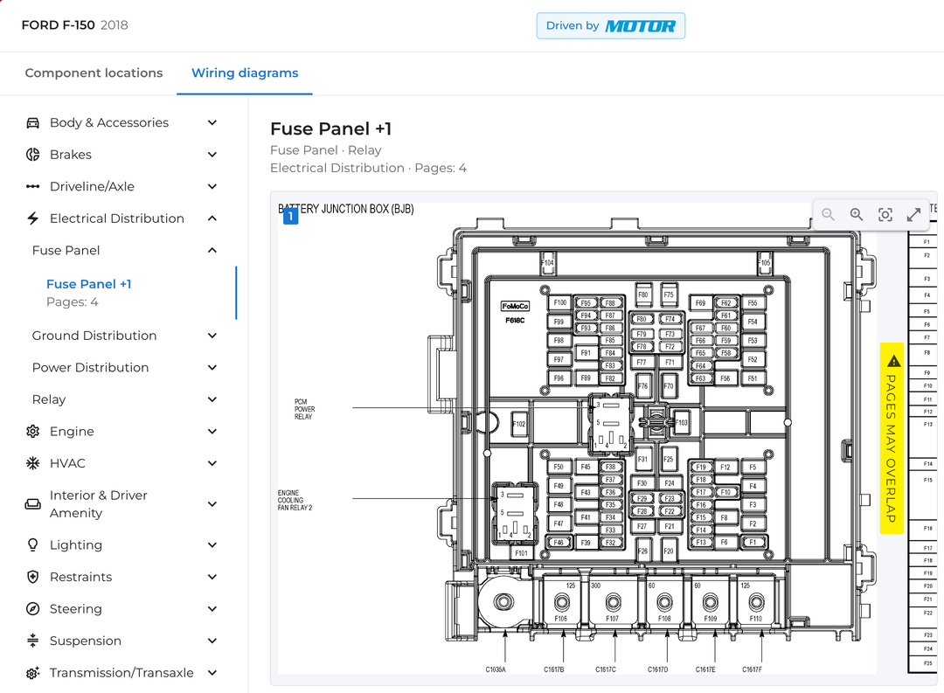Switch to the Component locations tab
The image size is (944, 693).
click(94, 73)
